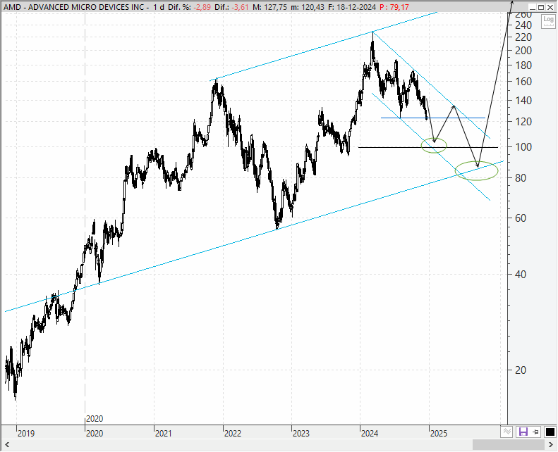Click the '1 d' timeframe label
558x452 pixels.
[159, 7]
